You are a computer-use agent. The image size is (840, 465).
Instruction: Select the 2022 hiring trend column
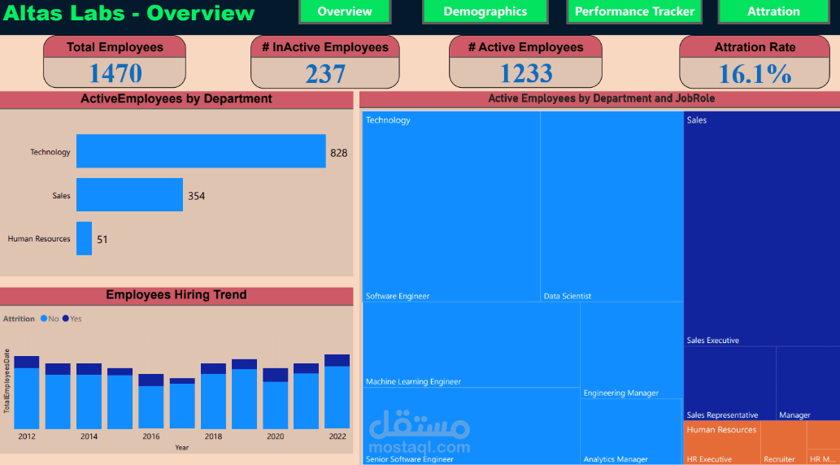point(337,392)
